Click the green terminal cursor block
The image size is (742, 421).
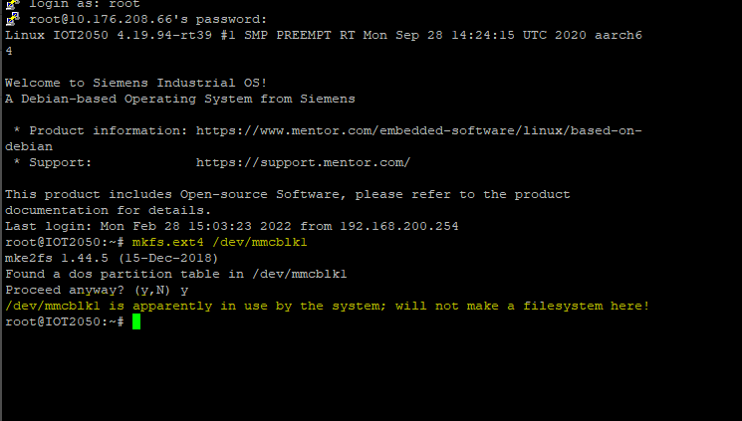136,321
